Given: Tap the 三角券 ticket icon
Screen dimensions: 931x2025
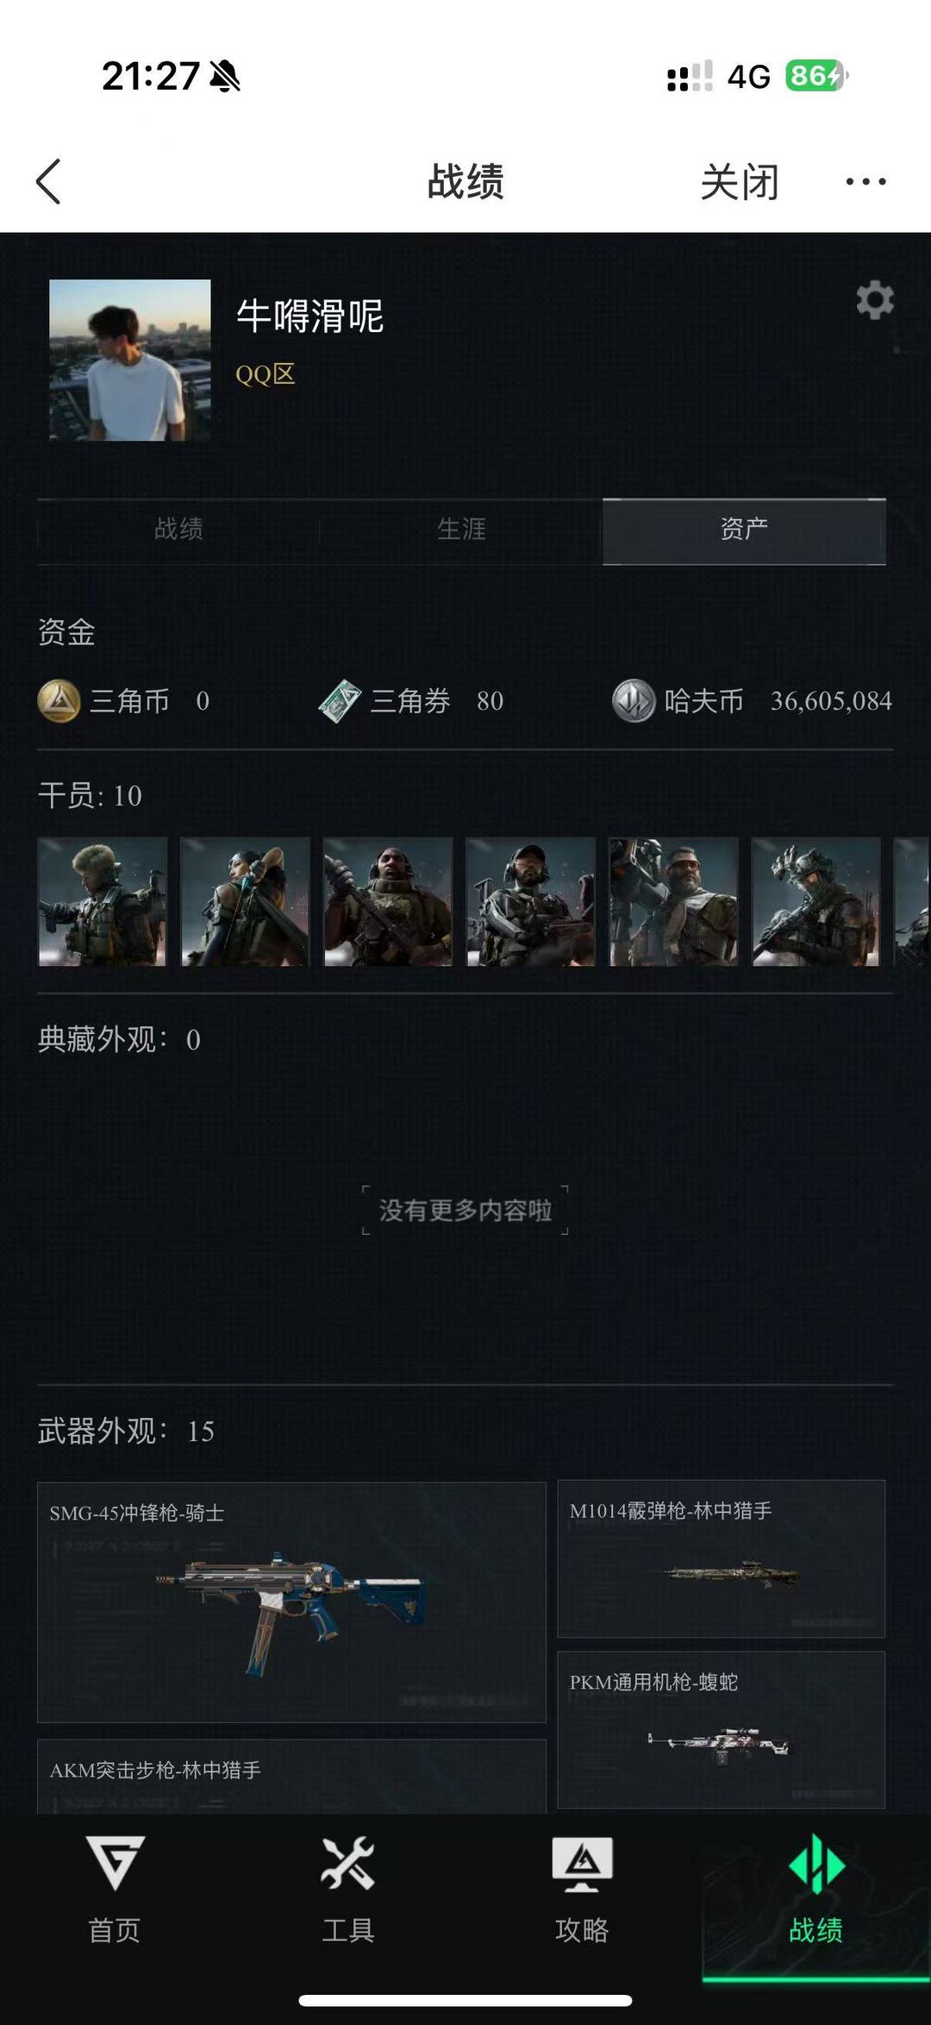Looking at the screenshot, I should [x=340, y=700].
